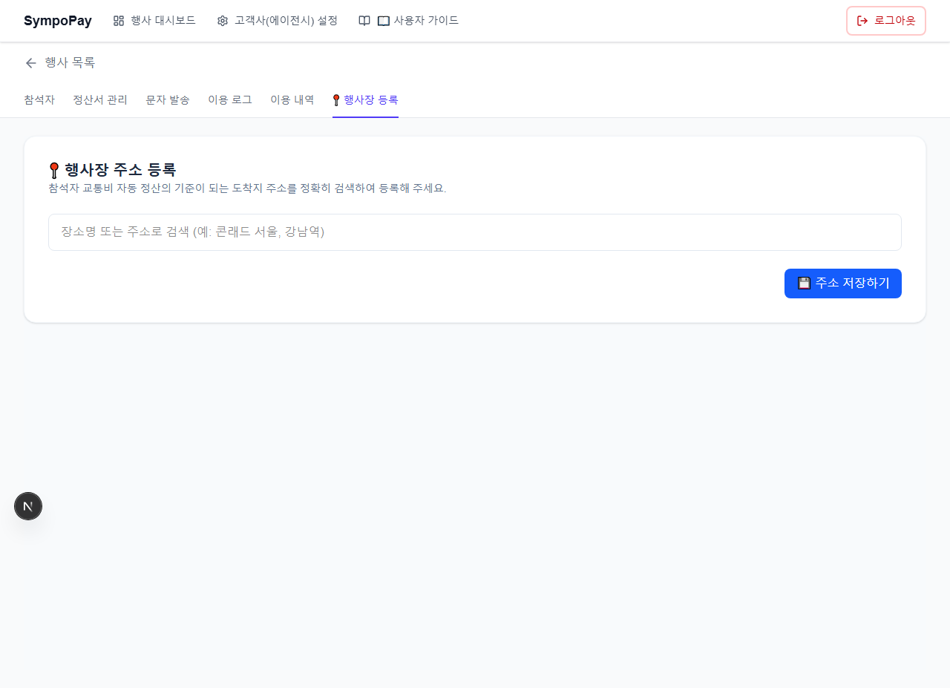Click the open book icon in navbar
This screenshot has height=688, width=950.
pyautogui.click(x=364, y=21)
